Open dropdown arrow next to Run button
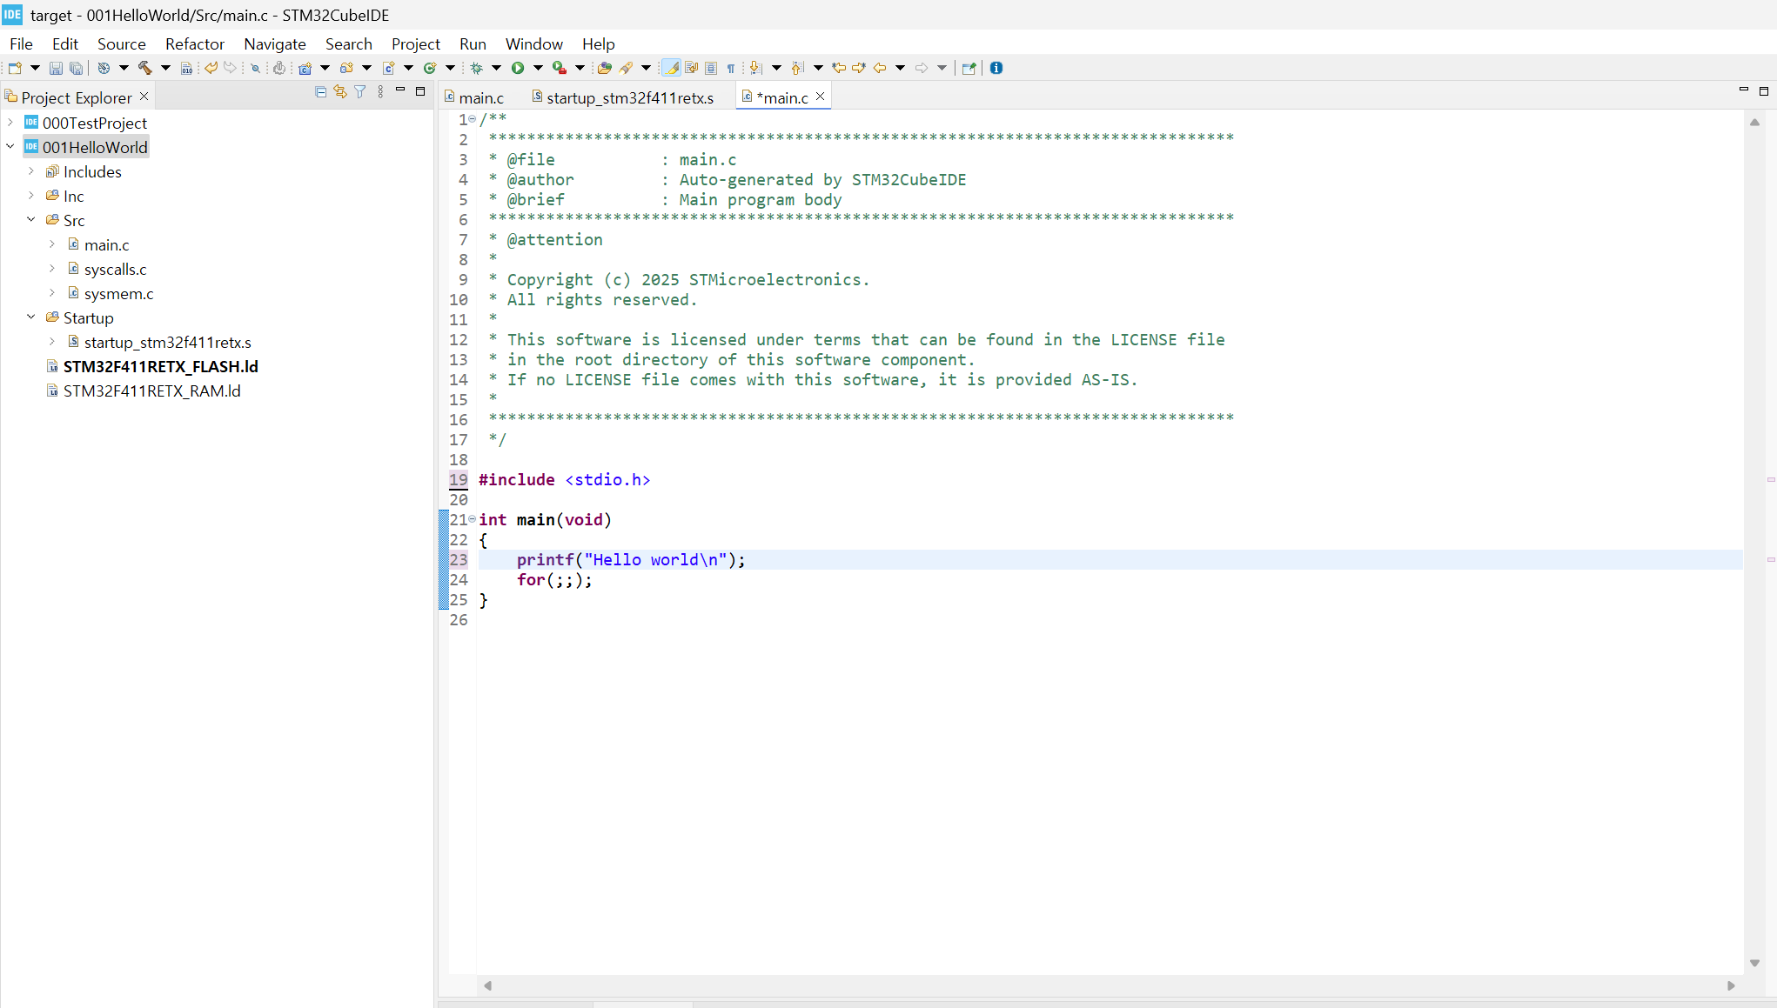This screenshot has width=1777, height=1008. pyautogui.click(x=538, y=68)
